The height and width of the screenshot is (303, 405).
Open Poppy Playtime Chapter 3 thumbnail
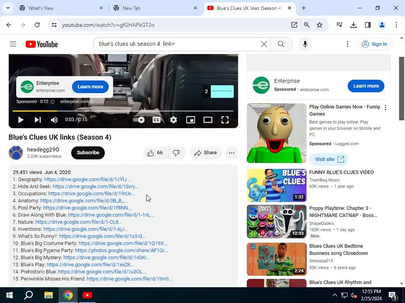pos(276,222)
